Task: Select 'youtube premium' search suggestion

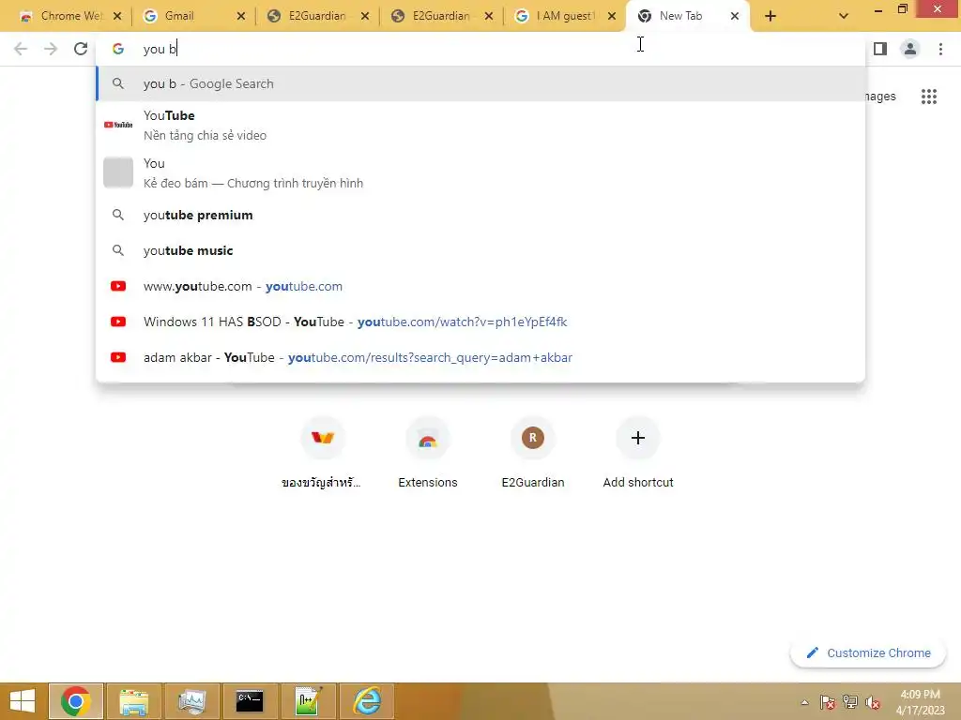Action: click(x=480, y=215)
